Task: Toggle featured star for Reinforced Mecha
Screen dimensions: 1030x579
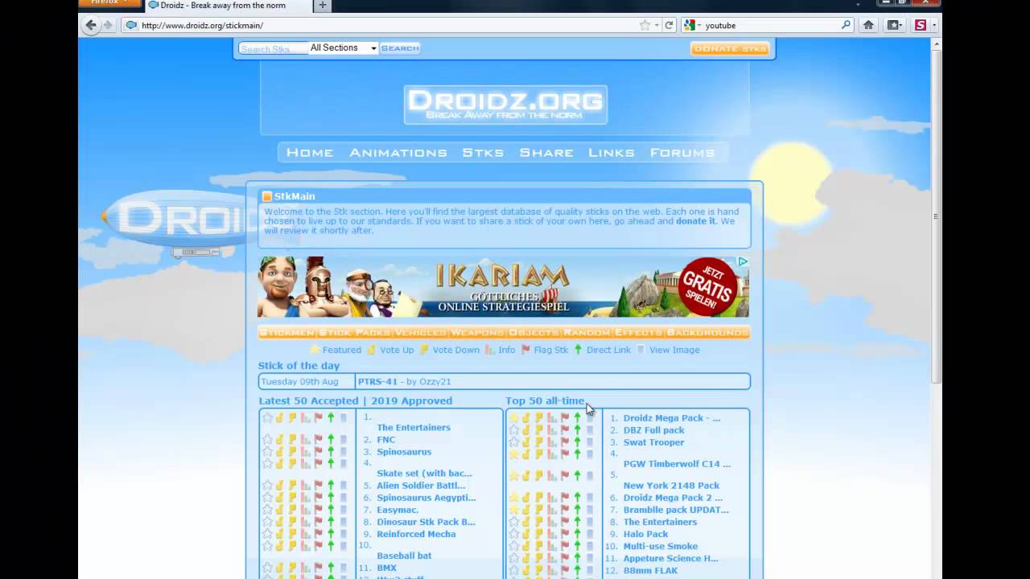Action: tap(267, 533)
